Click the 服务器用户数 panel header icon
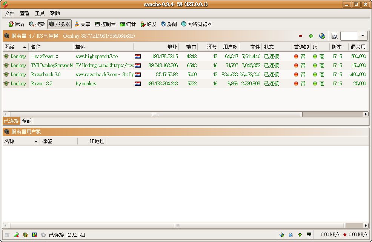 coord(7,131)
